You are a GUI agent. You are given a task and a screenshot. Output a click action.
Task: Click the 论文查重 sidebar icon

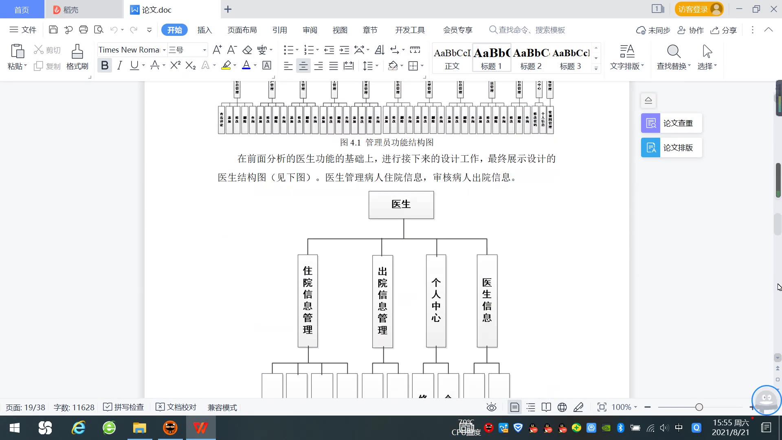[651, 123]
